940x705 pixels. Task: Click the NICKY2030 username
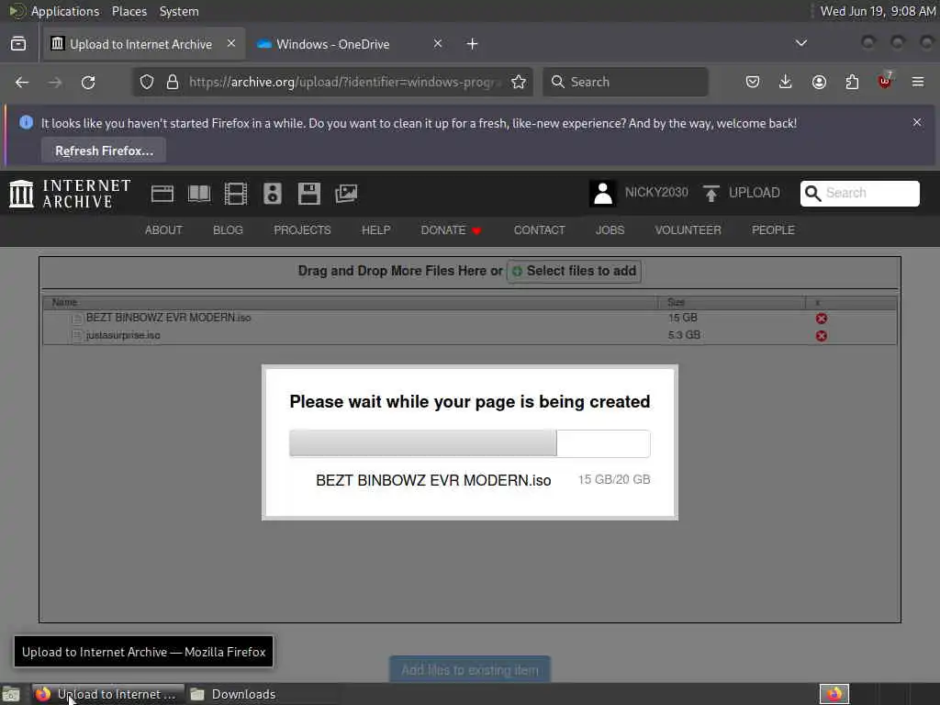(656, 193)
